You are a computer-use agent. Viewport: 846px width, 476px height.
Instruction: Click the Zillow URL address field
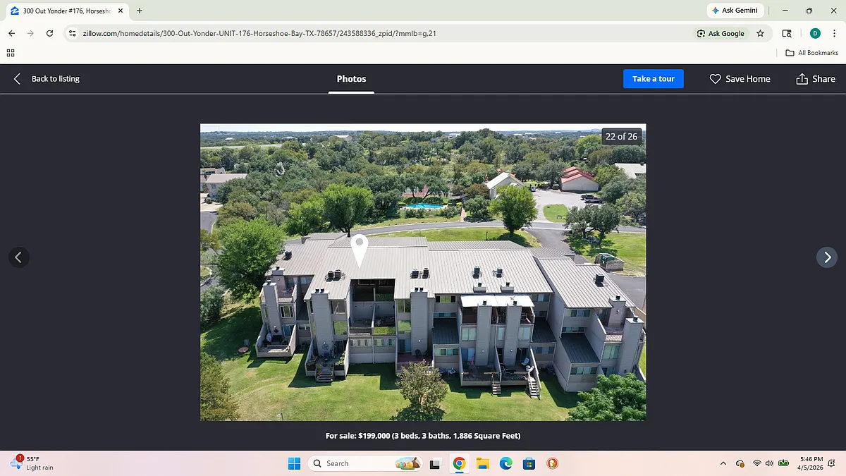pos(381,33)
